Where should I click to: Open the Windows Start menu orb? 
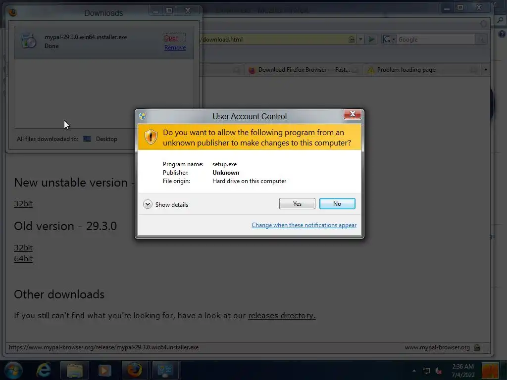pos(13,370)
